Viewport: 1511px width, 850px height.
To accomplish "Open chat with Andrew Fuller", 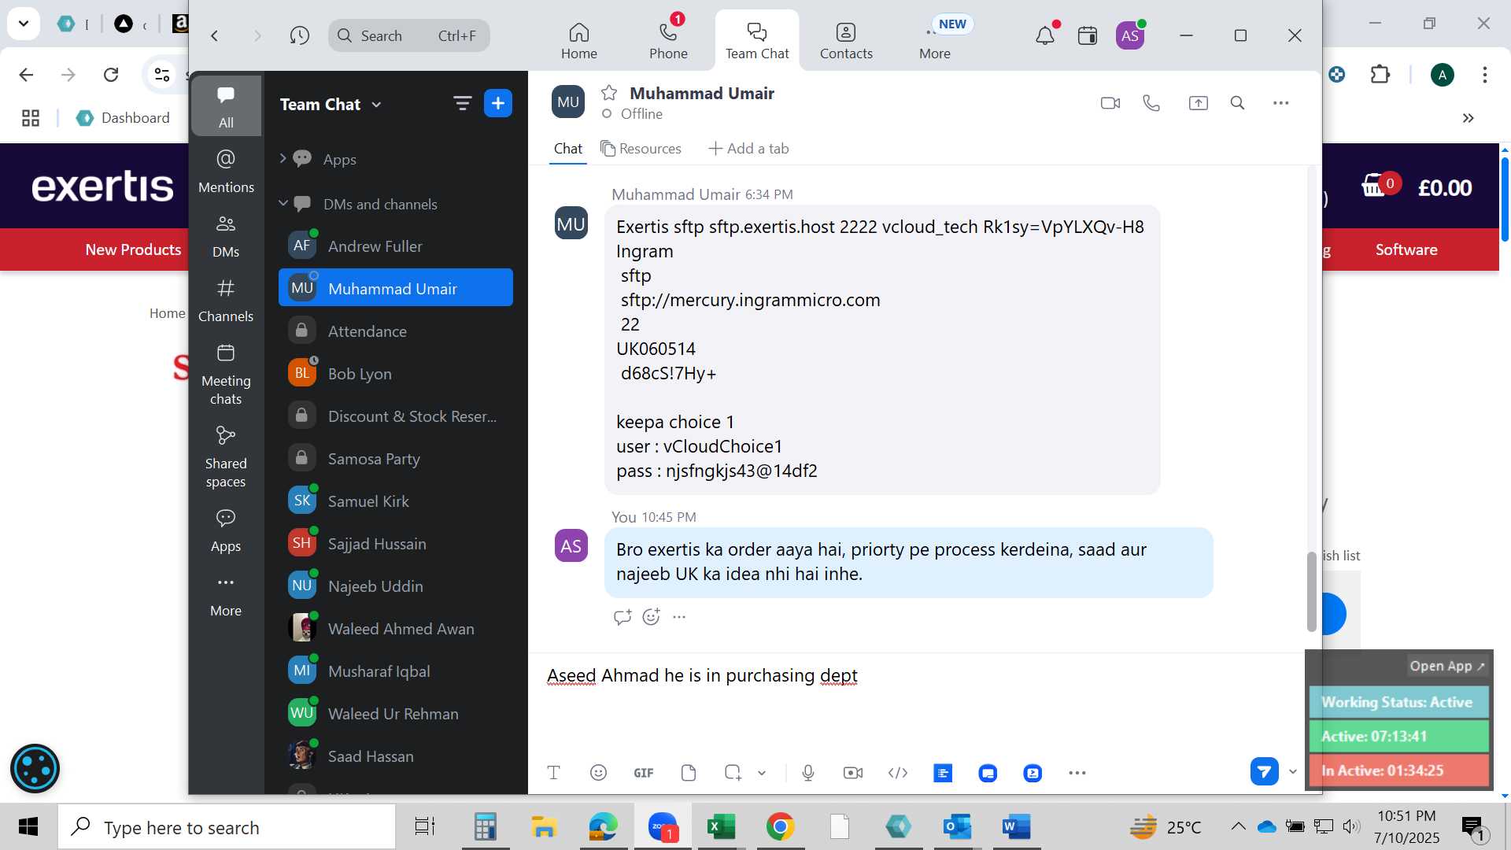I will (x=396, y=246).
